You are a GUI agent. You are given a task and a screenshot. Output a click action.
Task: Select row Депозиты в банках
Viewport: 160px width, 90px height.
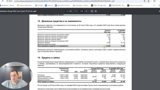click(x=81, y=43)
